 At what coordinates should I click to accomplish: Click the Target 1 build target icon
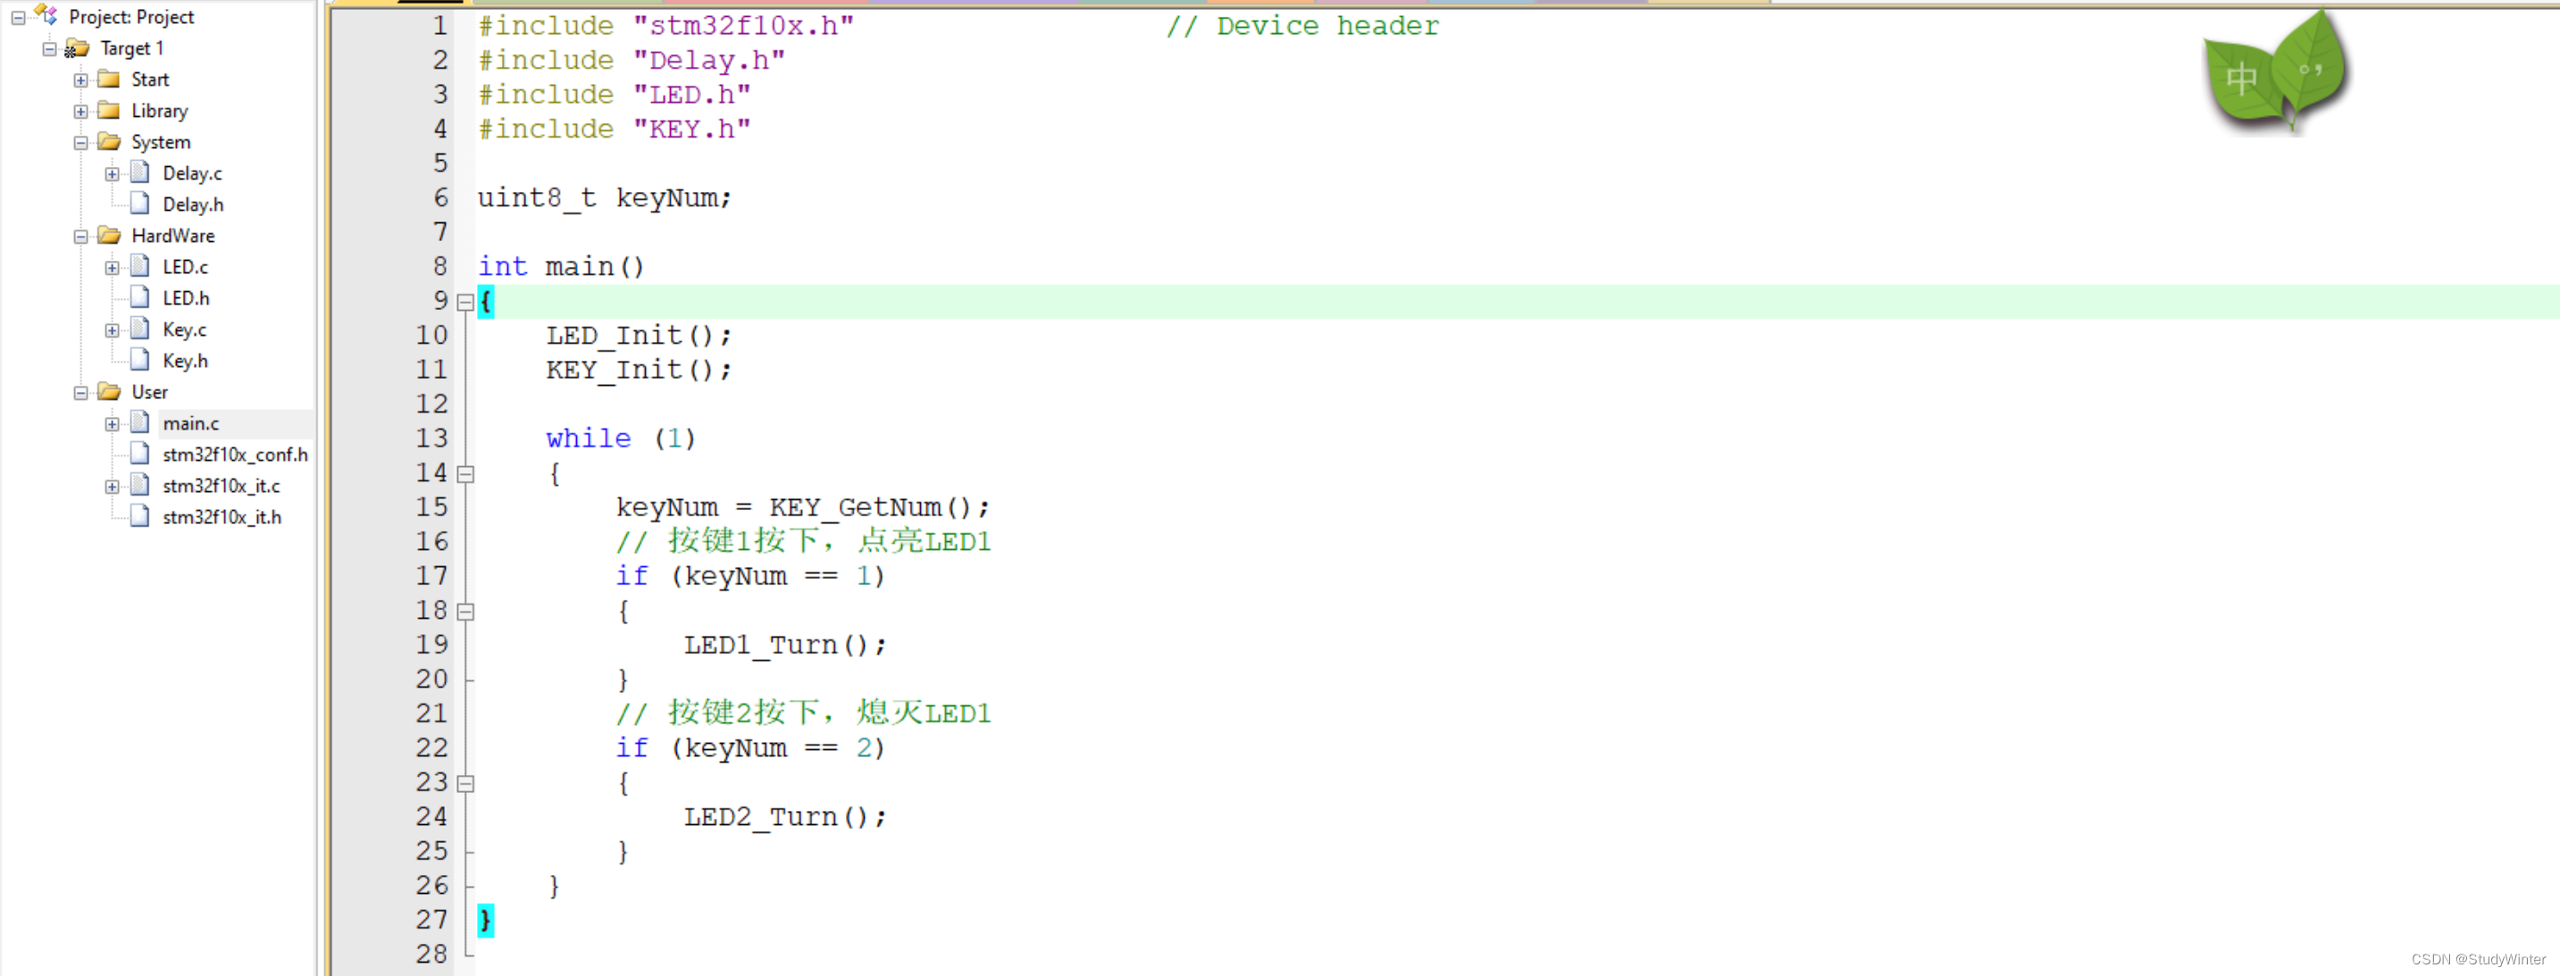(78, 47)
